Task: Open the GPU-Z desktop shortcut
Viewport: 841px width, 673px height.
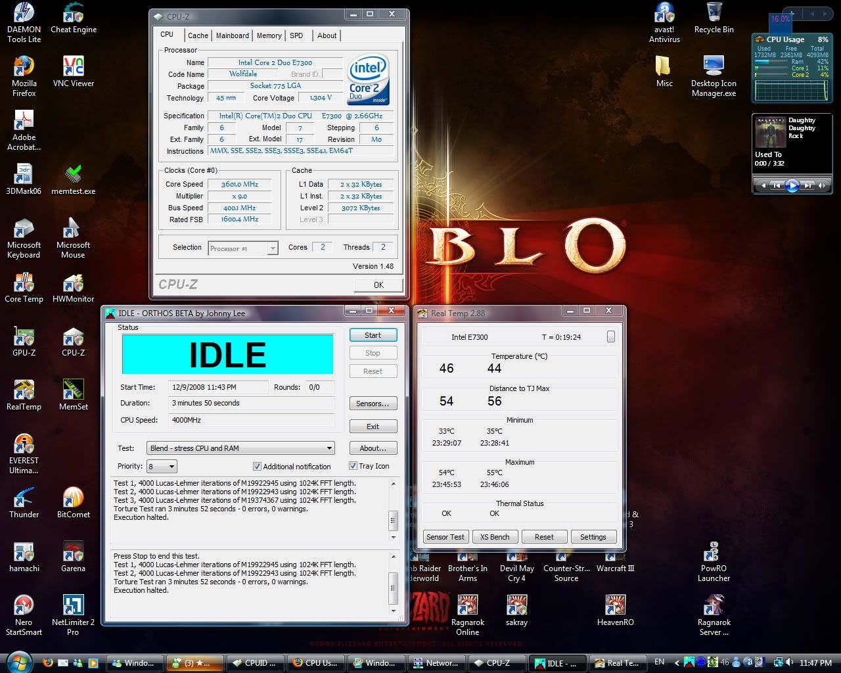Action: [24, 337]
